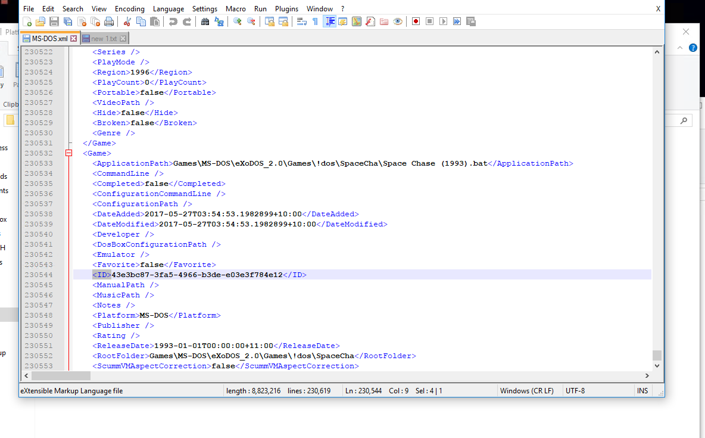Open the Edit menu

pyautogui.click(x=48, y=8)
